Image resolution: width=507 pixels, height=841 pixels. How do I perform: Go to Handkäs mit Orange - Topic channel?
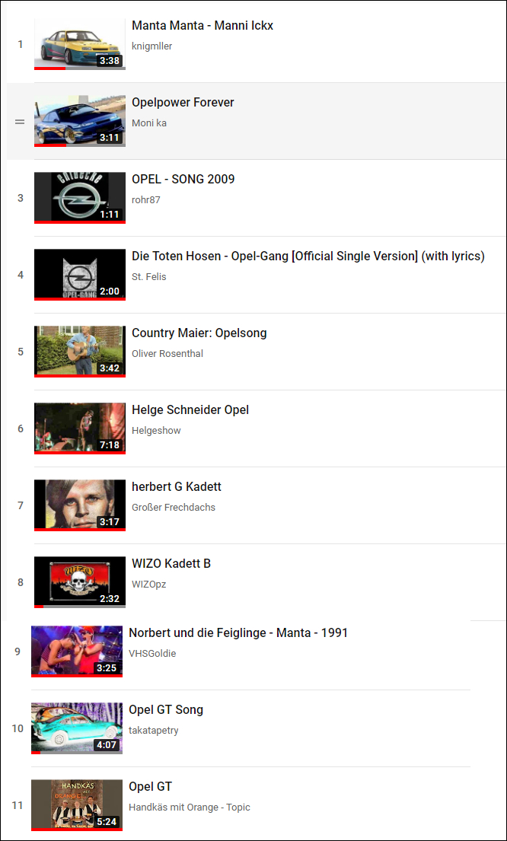click(x=190, y=808)
